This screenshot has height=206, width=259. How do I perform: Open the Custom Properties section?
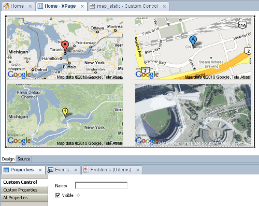click(x=24, y=190)
